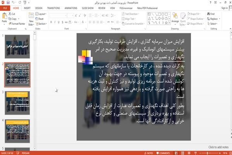This screenshot has width=232, height=155.
Task: Toggle the Notes pane in status bar
Action: point(149,153)
